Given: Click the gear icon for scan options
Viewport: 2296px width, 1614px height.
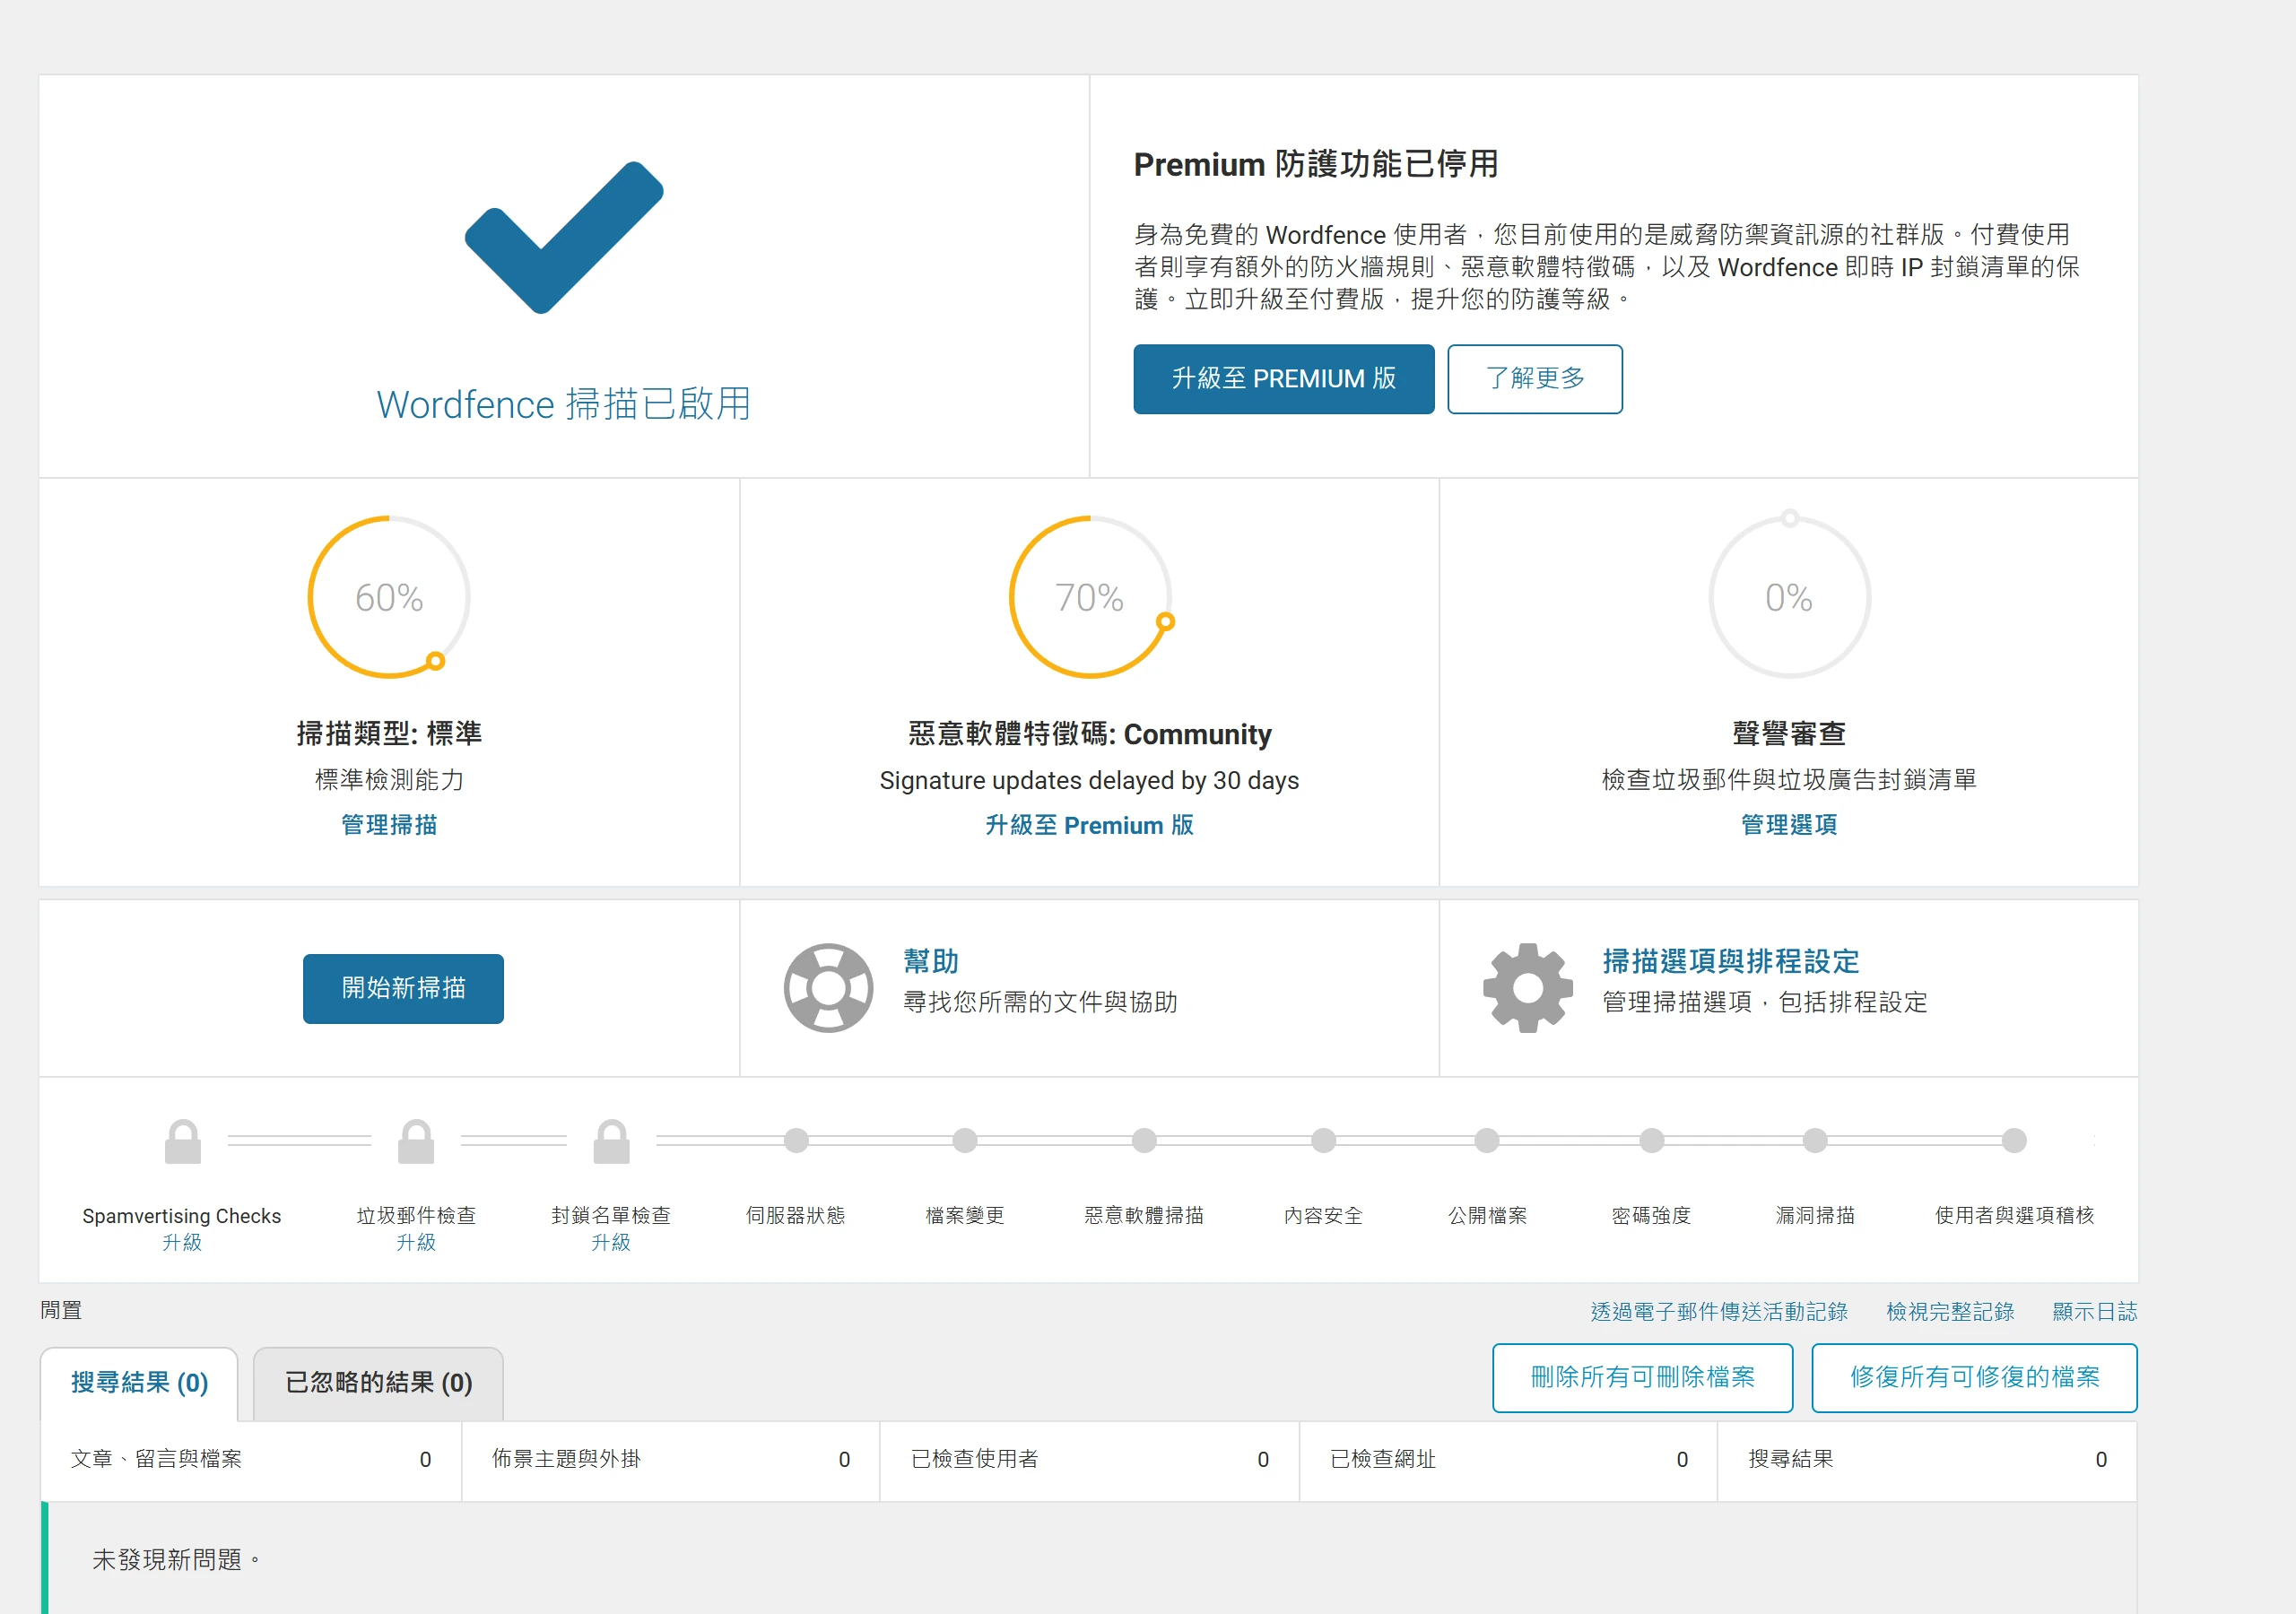Looking at the screenshot, I should [1527, 988].
